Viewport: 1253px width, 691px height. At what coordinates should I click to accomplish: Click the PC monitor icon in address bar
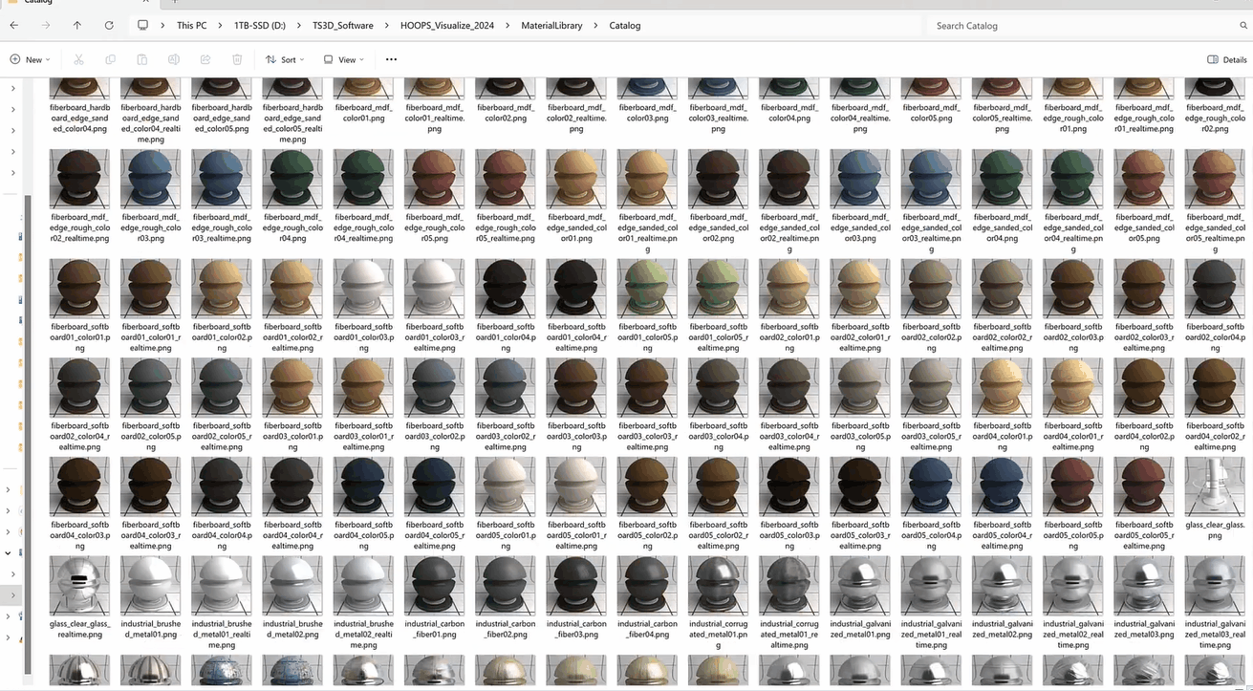143,26
